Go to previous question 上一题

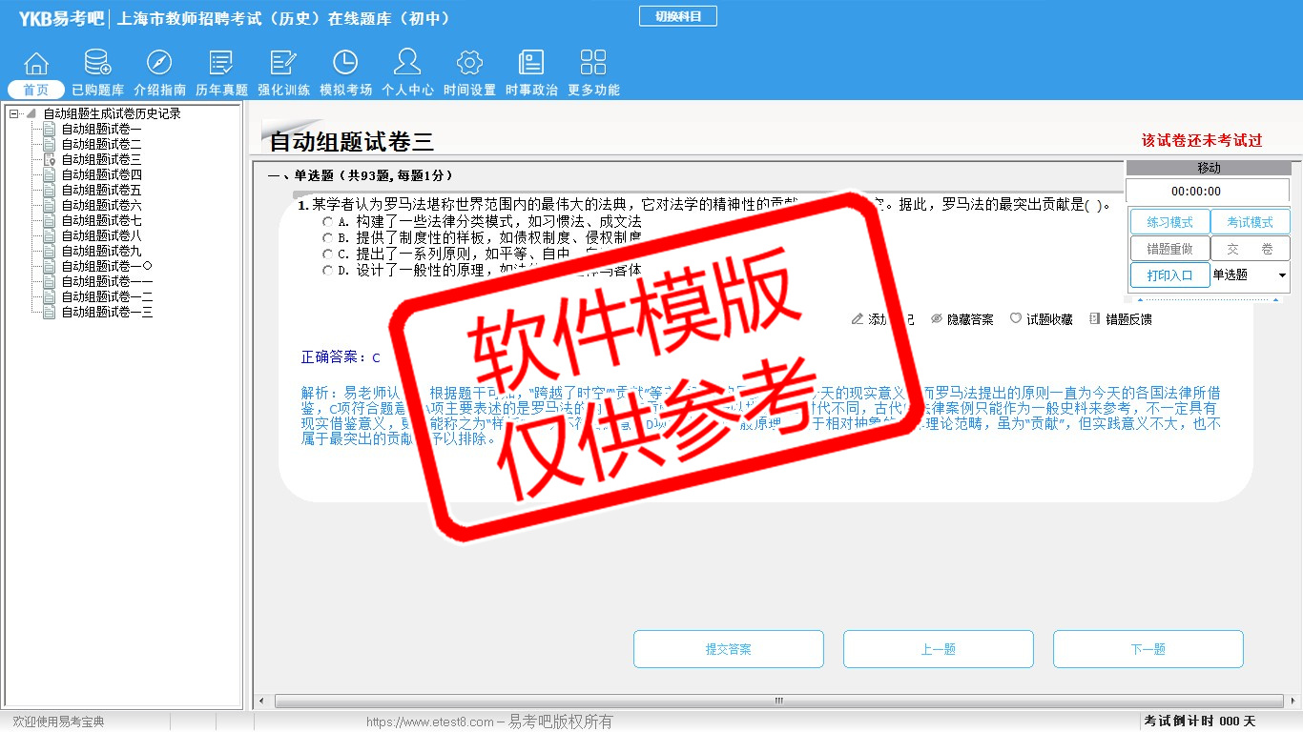click(x=939, y=649)
